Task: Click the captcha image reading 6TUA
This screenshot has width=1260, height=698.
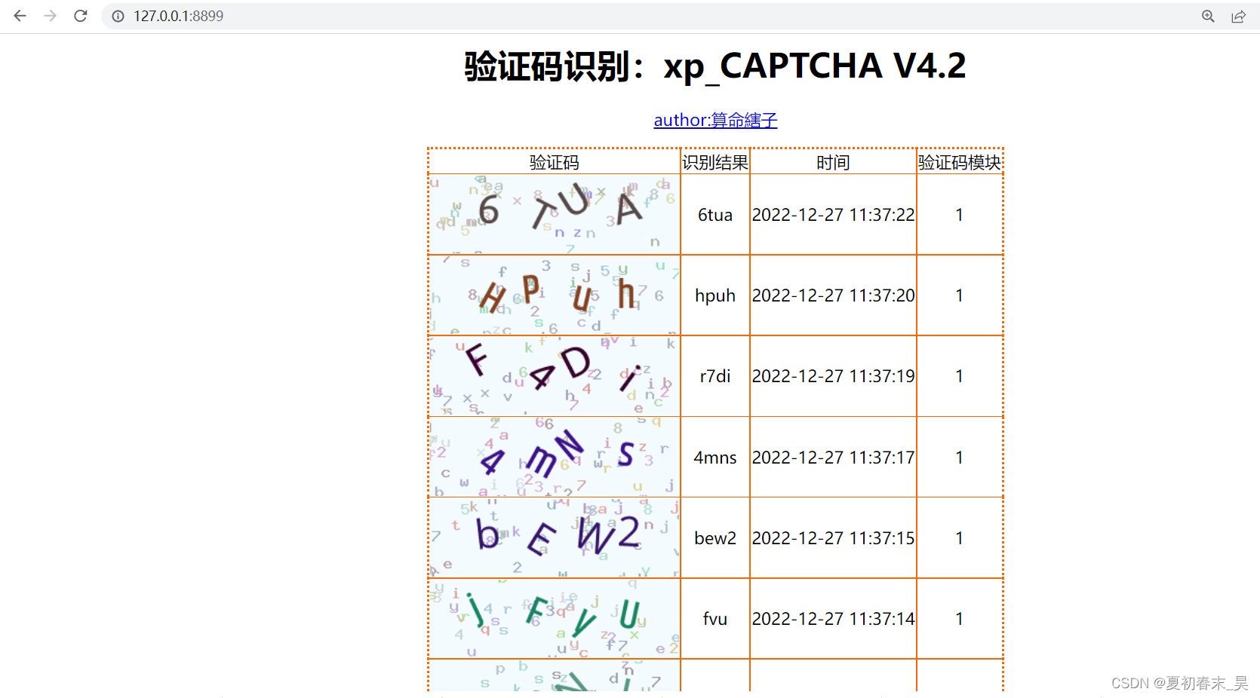Action: [555, 214]
